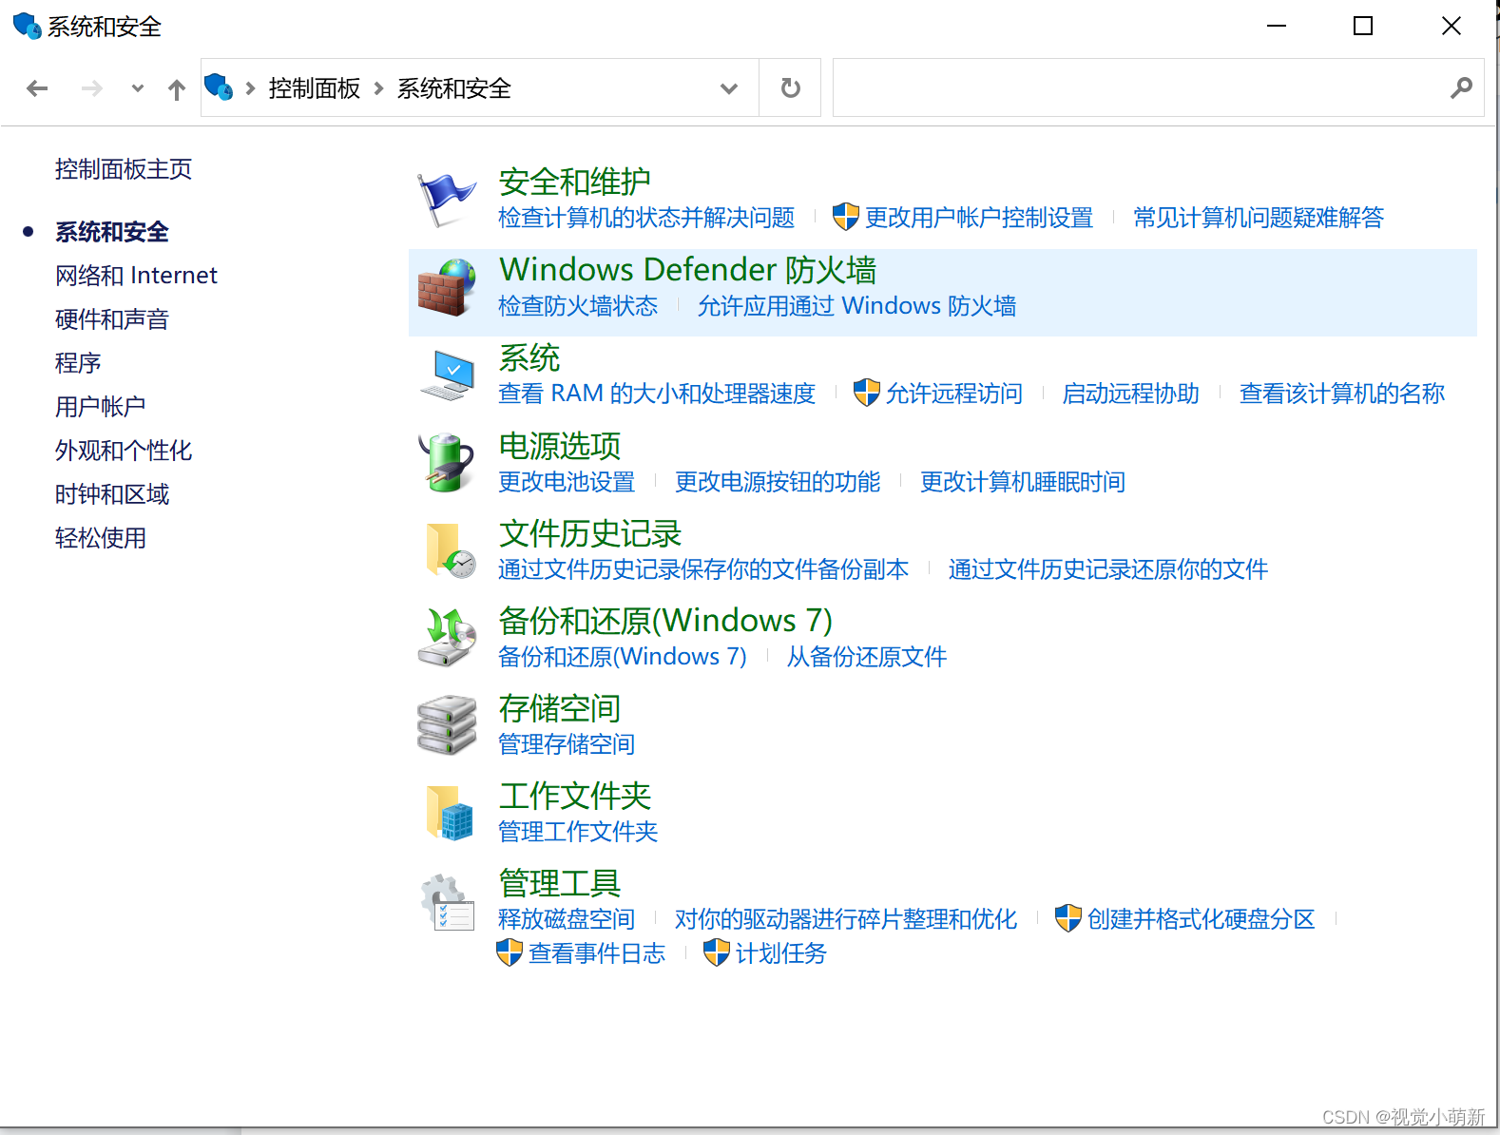The height and width of the screenshot is (1135, 1500).
Task: Click 查看该计算机的名称 link
Action: [x=1342, y=394]
